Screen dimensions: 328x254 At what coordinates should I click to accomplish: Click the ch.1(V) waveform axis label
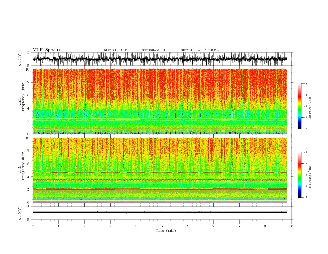coord(20,59)
